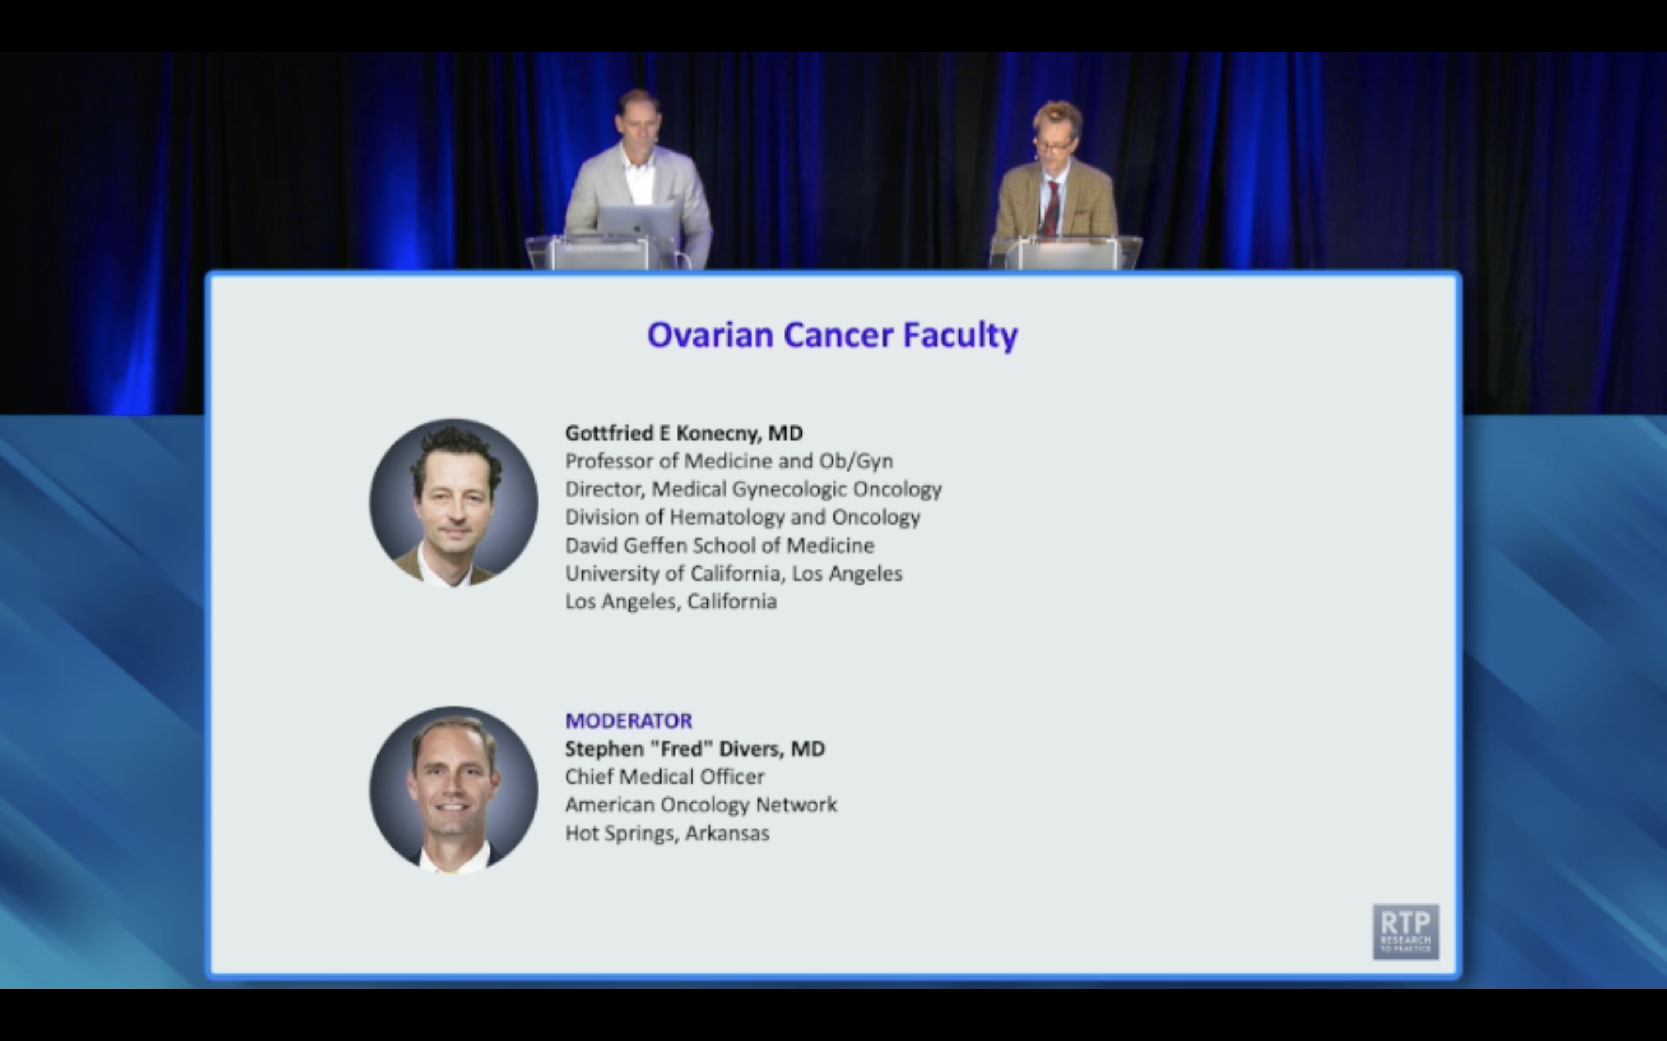
Task: Click the text "David Geffen School of Medicine"
Action: [719, 545]
